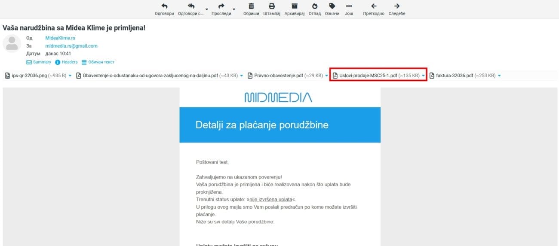Expand menu for ips-qr-32036.png attachment

(70, 76)
